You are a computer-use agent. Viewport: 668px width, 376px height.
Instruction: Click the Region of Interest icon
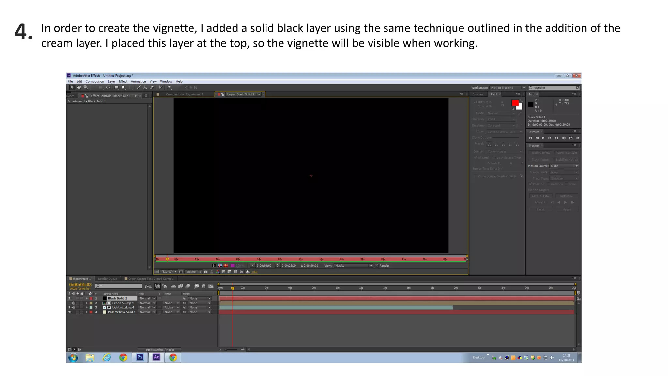pos(223,272)
